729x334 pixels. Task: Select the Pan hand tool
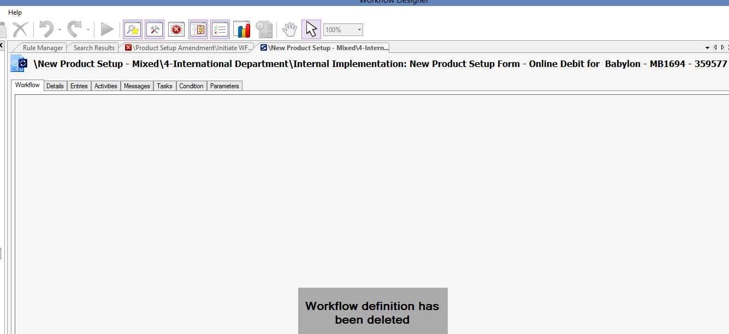289,29
